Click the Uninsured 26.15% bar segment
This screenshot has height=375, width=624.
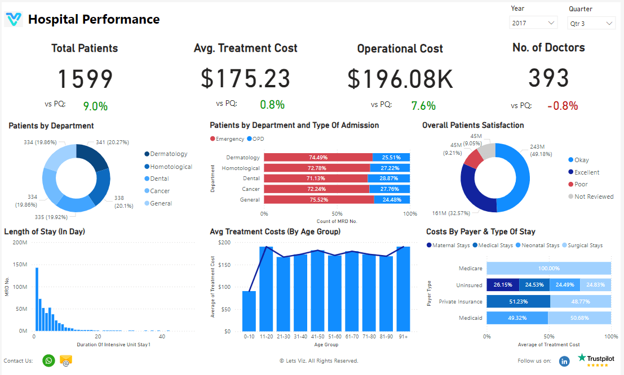click(503, 284)
